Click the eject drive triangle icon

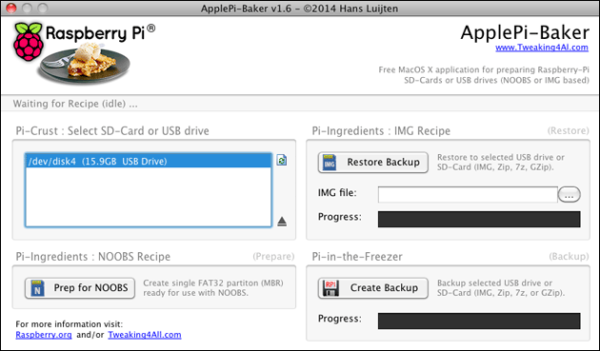[282, 221]
